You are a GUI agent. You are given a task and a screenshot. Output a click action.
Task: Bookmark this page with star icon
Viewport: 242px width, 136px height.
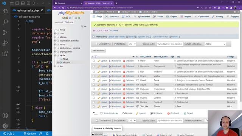(210, 8)
